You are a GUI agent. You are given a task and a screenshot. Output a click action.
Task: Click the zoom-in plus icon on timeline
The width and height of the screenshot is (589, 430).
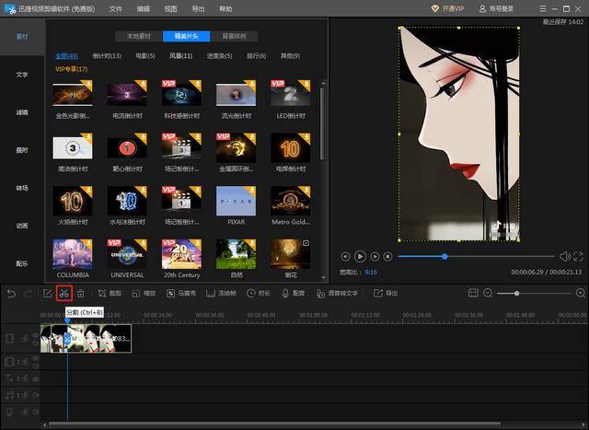coord(581,293)
